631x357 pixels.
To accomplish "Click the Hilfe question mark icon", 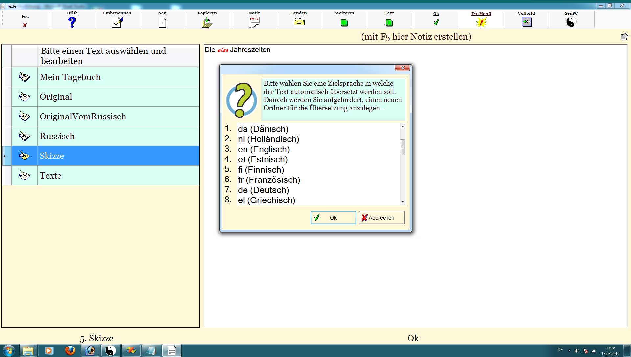I will (72, 22).
